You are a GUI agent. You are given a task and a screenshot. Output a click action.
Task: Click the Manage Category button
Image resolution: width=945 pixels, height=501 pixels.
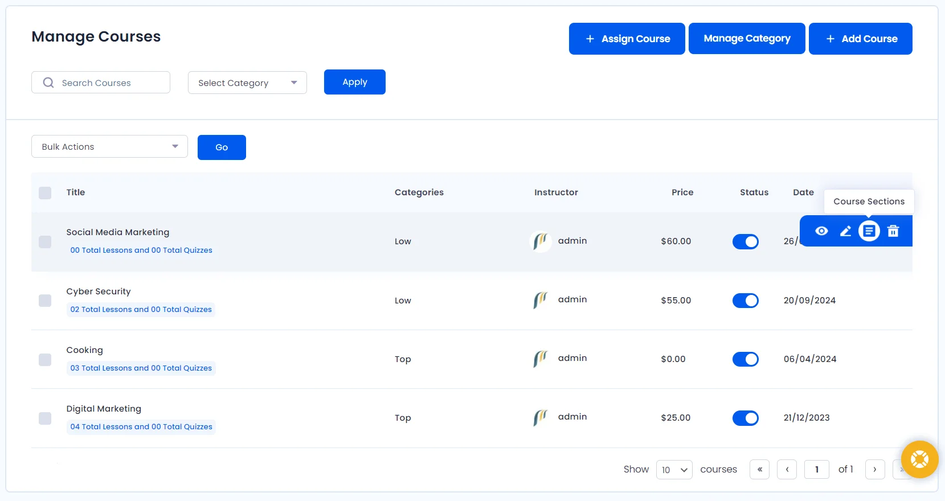747,39
